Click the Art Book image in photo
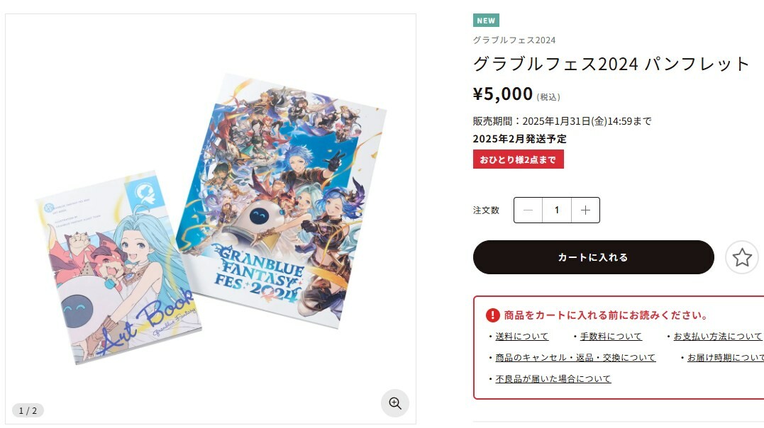 [x=118, y=267]
